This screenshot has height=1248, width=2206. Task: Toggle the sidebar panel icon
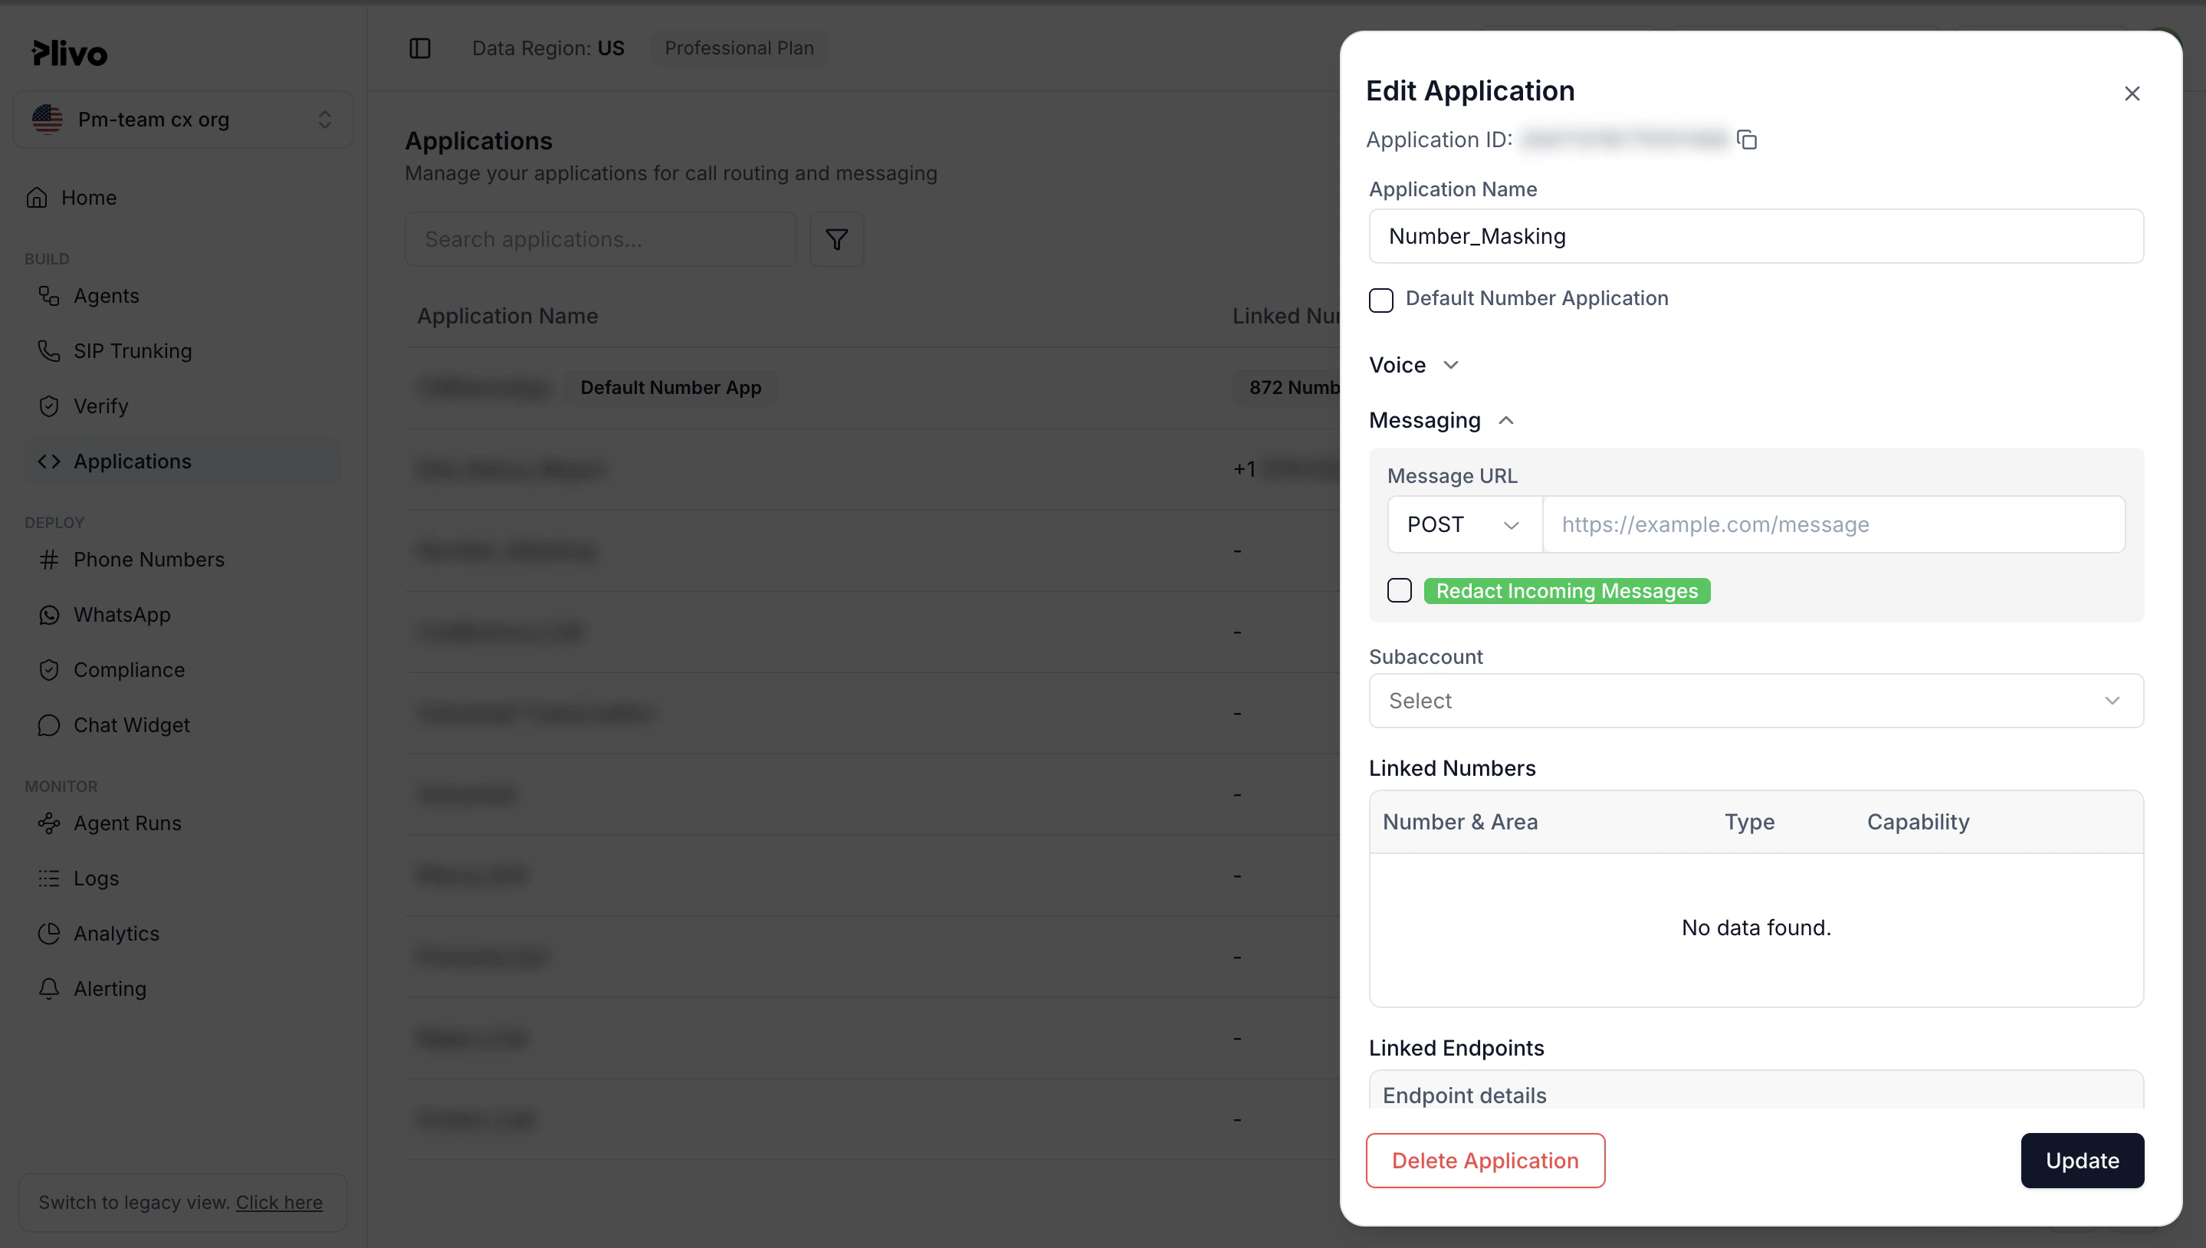[420, 48]
